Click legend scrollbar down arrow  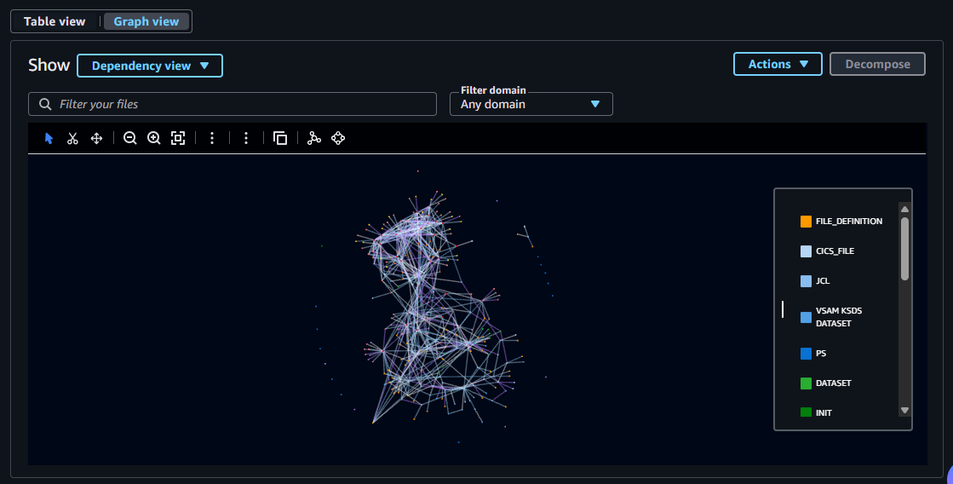tap(905, 411)
